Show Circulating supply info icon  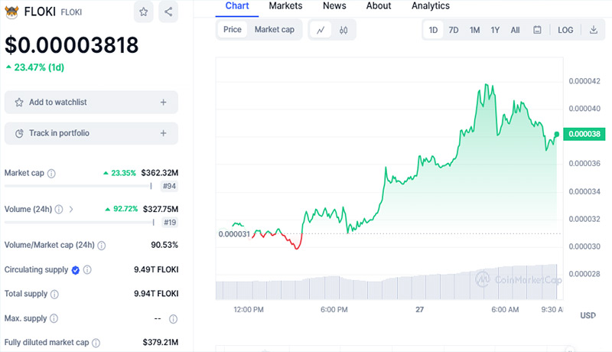[87, 269]
